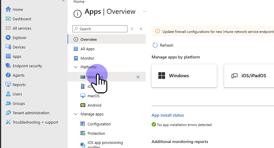Click the green check status icon
This screenshot has height=148, width=274.
(x=154, y=125)
